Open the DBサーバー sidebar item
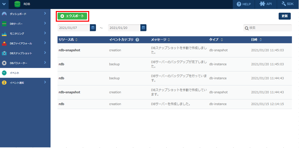The height and width of the screenshot is (148, 299). (25, 24)
